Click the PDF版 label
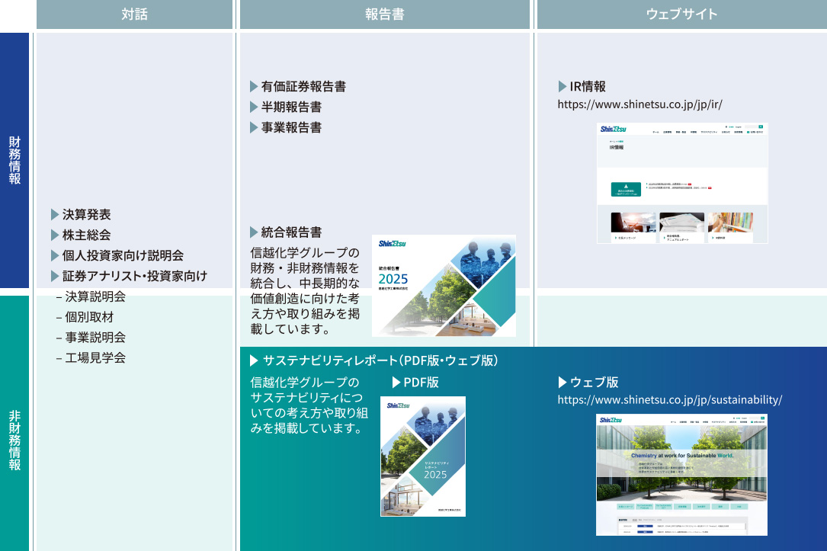 click(x=421, y=383)
